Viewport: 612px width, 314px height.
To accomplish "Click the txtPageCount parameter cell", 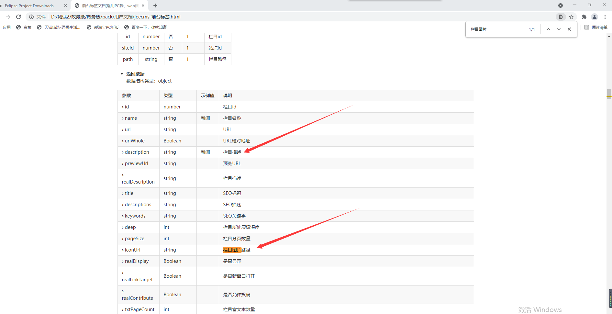I will click(139, 309).
